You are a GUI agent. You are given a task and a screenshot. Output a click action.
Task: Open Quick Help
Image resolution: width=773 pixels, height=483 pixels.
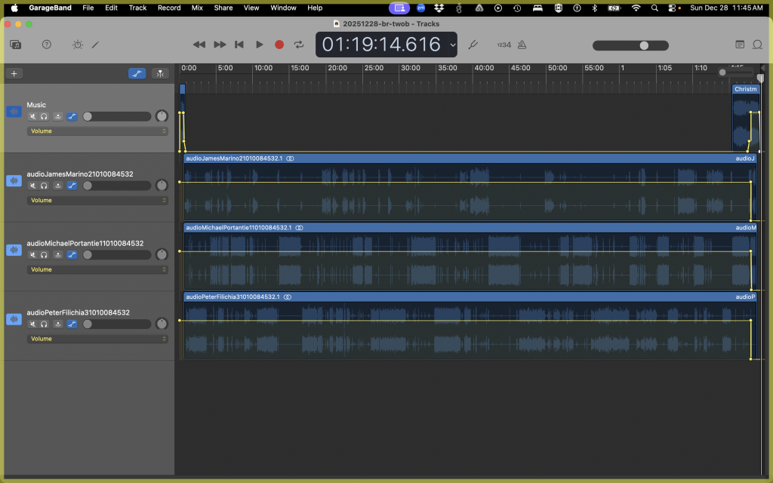(47, 45)
